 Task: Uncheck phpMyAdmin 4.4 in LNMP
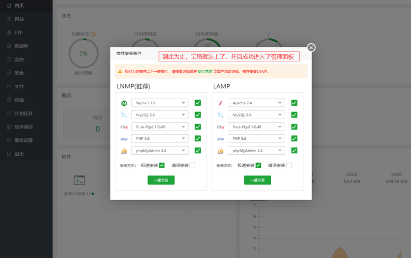[x=198, y=150]
